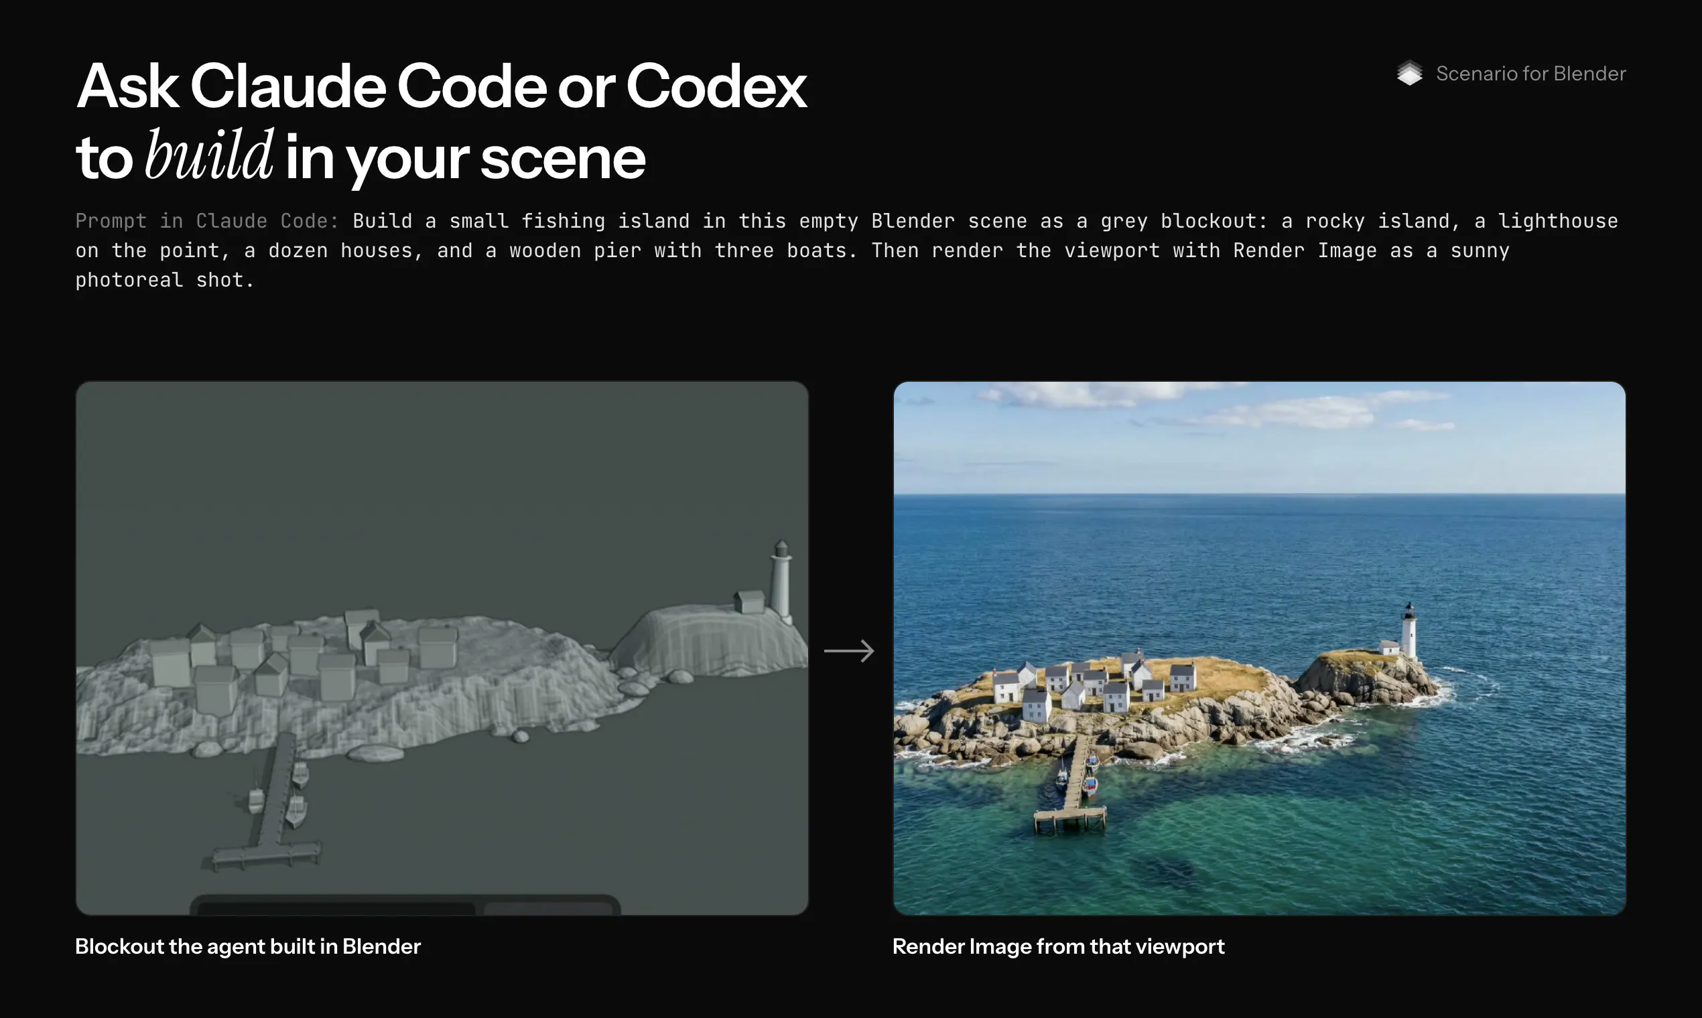Click the italic word "build" in heading
This screenshot has height=1018, width=1702.
[x=209, y=155]
